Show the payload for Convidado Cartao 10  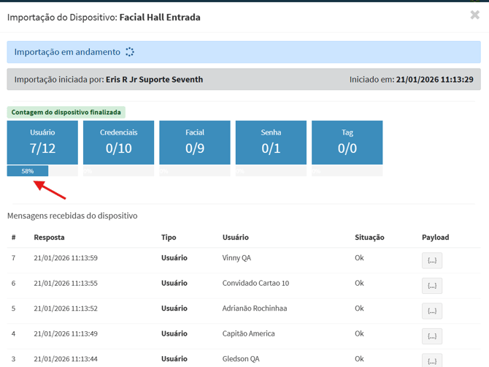431,286
